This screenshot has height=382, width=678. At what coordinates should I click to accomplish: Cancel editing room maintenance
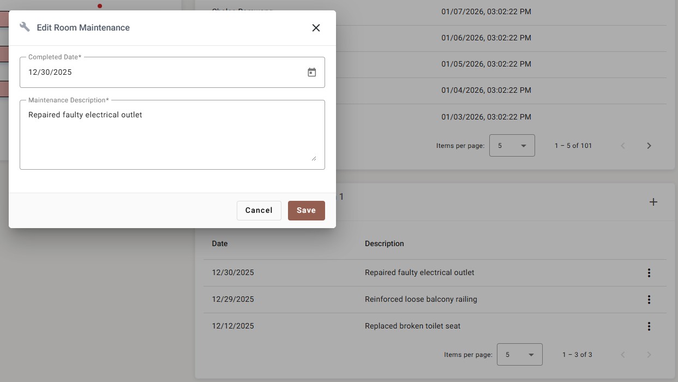[259, 211]
